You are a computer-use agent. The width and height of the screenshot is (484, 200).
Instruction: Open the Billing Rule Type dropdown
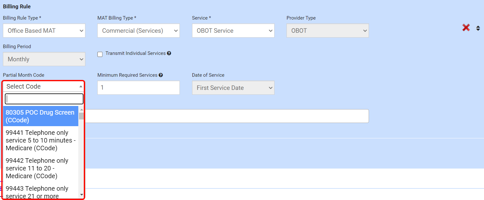(44, 31)
